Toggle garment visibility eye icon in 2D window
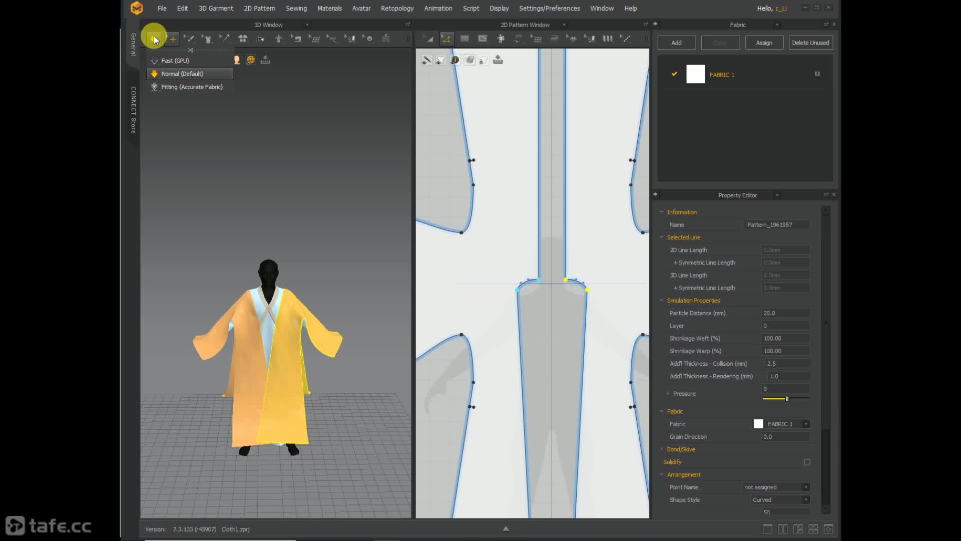The height and width of the screenshot is (541, 961). tap(440, 60)
